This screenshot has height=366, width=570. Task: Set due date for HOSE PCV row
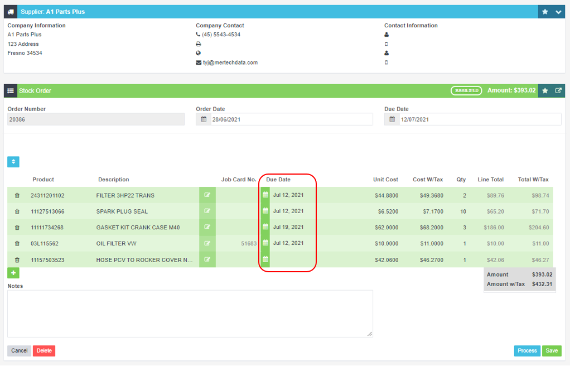(x=265, y=259)
